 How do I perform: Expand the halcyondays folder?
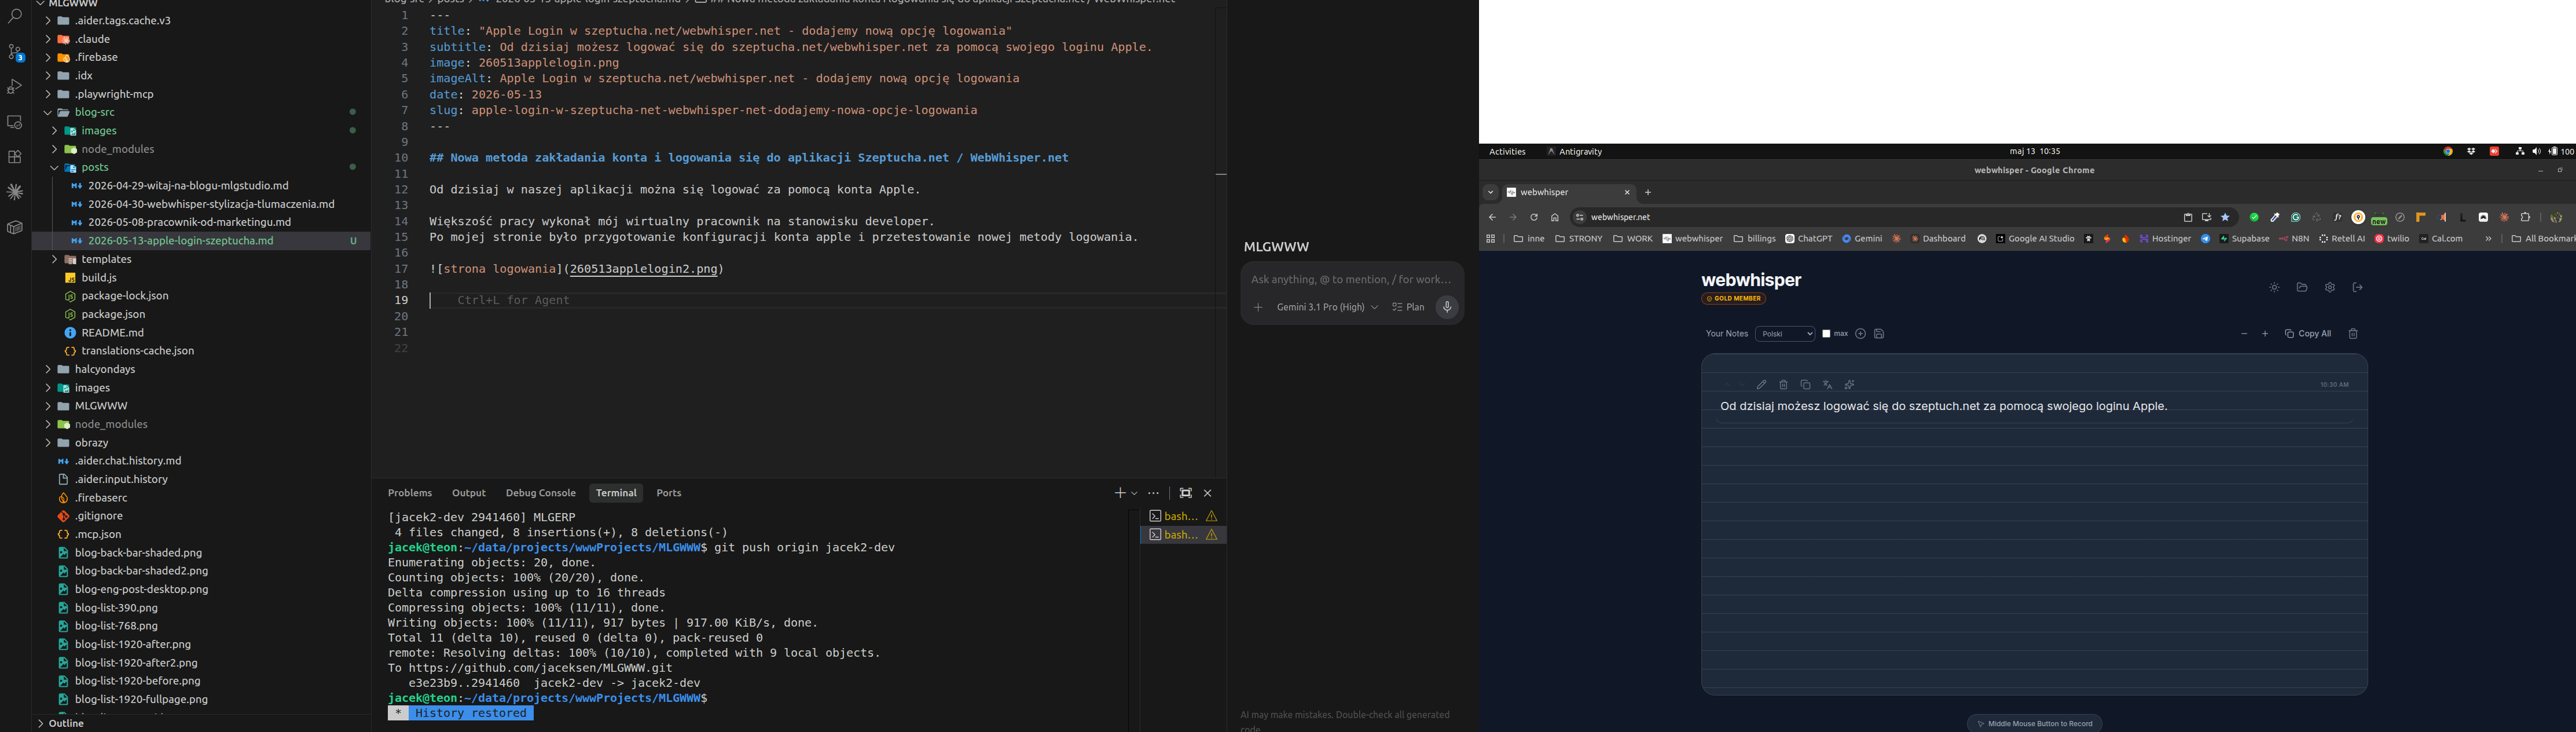pos(47,370)
